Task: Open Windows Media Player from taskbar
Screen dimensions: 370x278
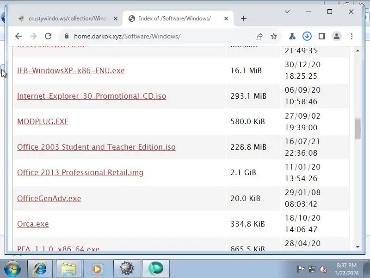Action: 97,269
